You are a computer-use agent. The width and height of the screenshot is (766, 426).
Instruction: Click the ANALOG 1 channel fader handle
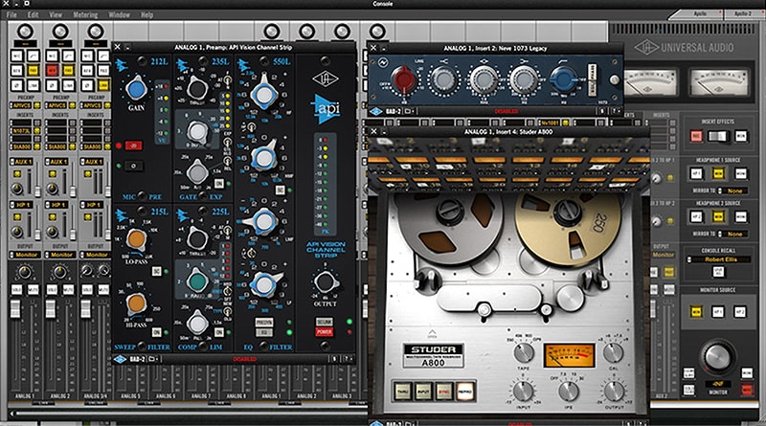[15, 309]
